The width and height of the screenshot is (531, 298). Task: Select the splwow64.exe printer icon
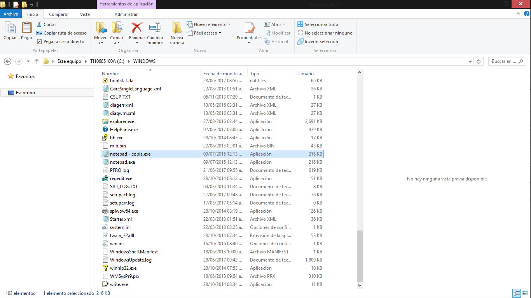coord(105,211)
